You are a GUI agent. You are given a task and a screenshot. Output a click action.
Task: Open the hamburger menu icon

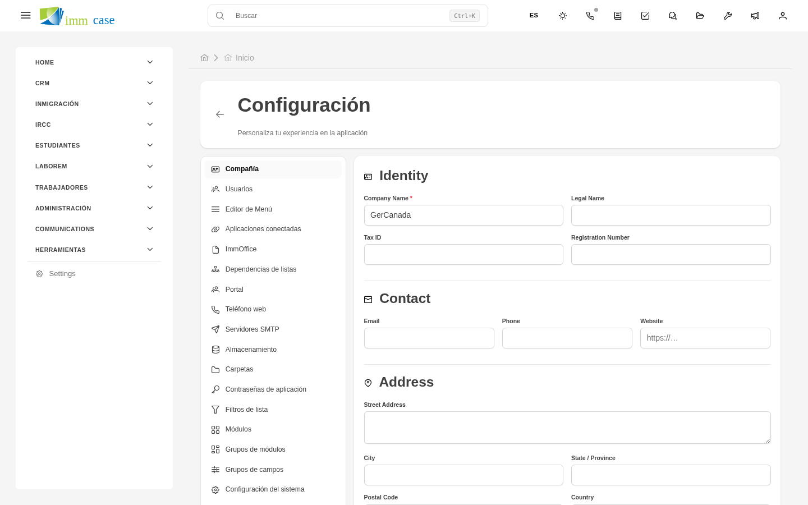coord(25,16)
